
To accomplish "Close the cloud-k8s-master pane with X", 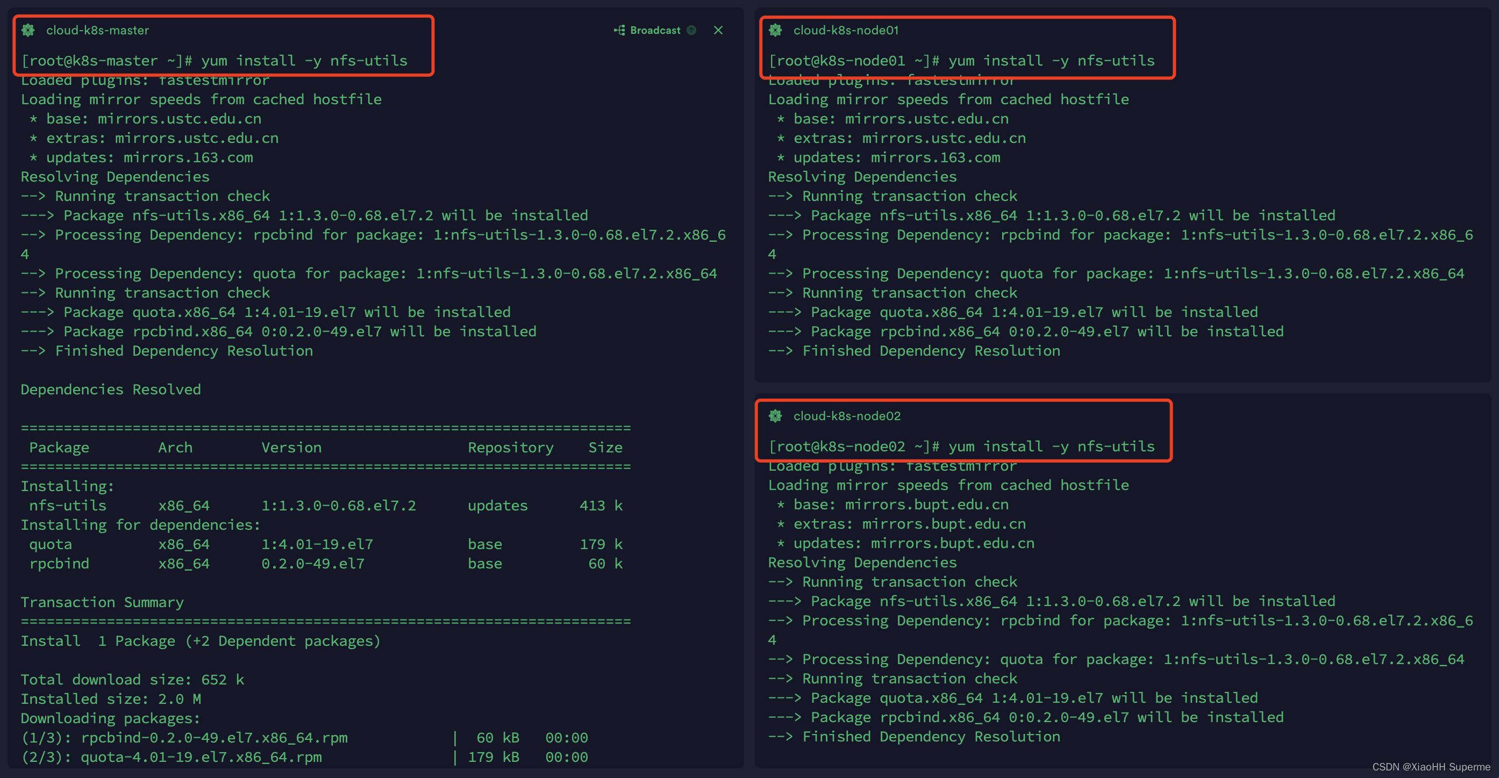I will click(x=718, y=30).
